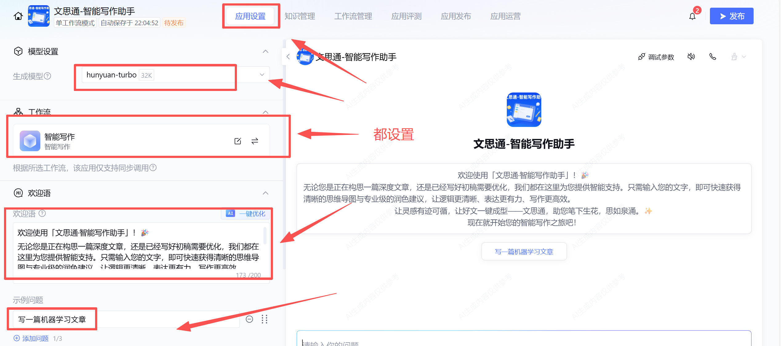Open the app logo next to 文思通 title

point(39,16)
